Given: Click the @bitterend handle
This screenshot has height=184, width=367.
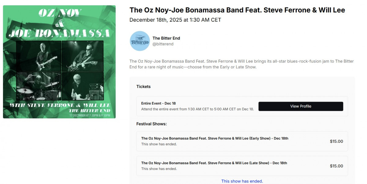Looking at the screenshot, I should pos(163,44).
